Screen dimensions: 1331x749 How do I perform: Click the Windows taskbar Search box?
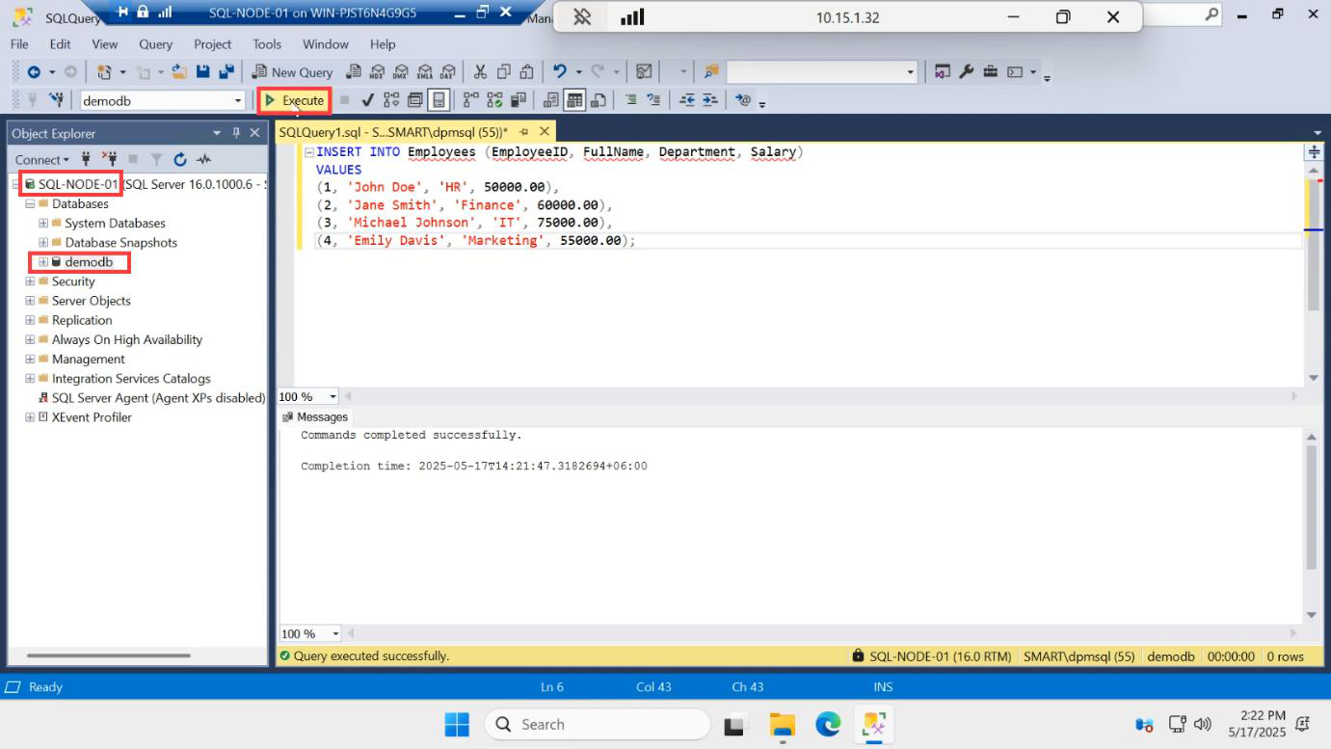click(597, 724)
